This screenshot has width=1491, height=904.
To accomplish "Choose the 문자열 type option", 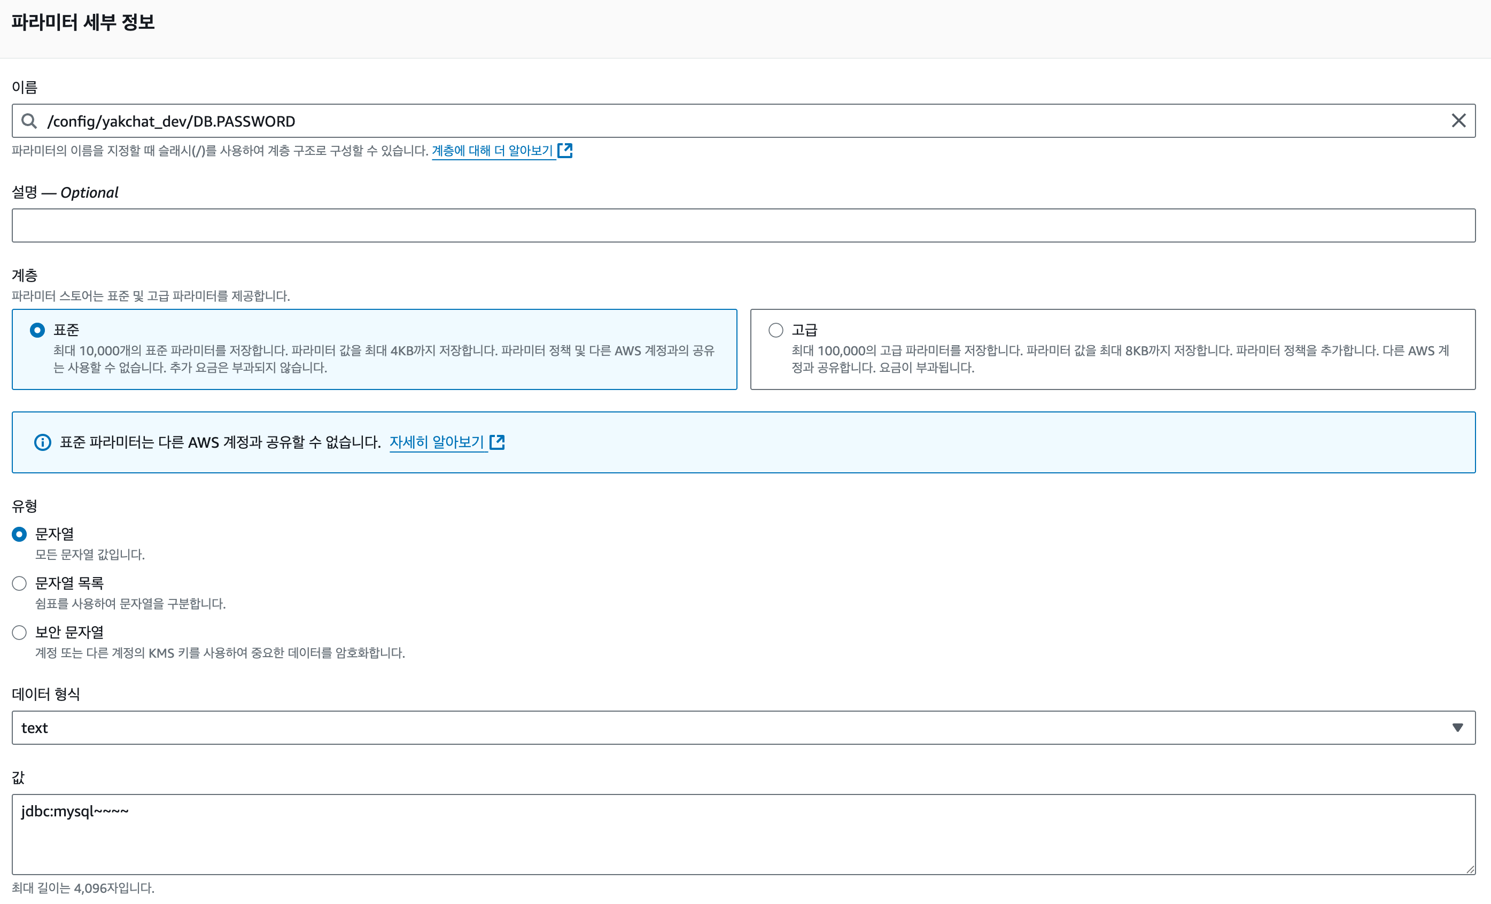I will [19, 534].
